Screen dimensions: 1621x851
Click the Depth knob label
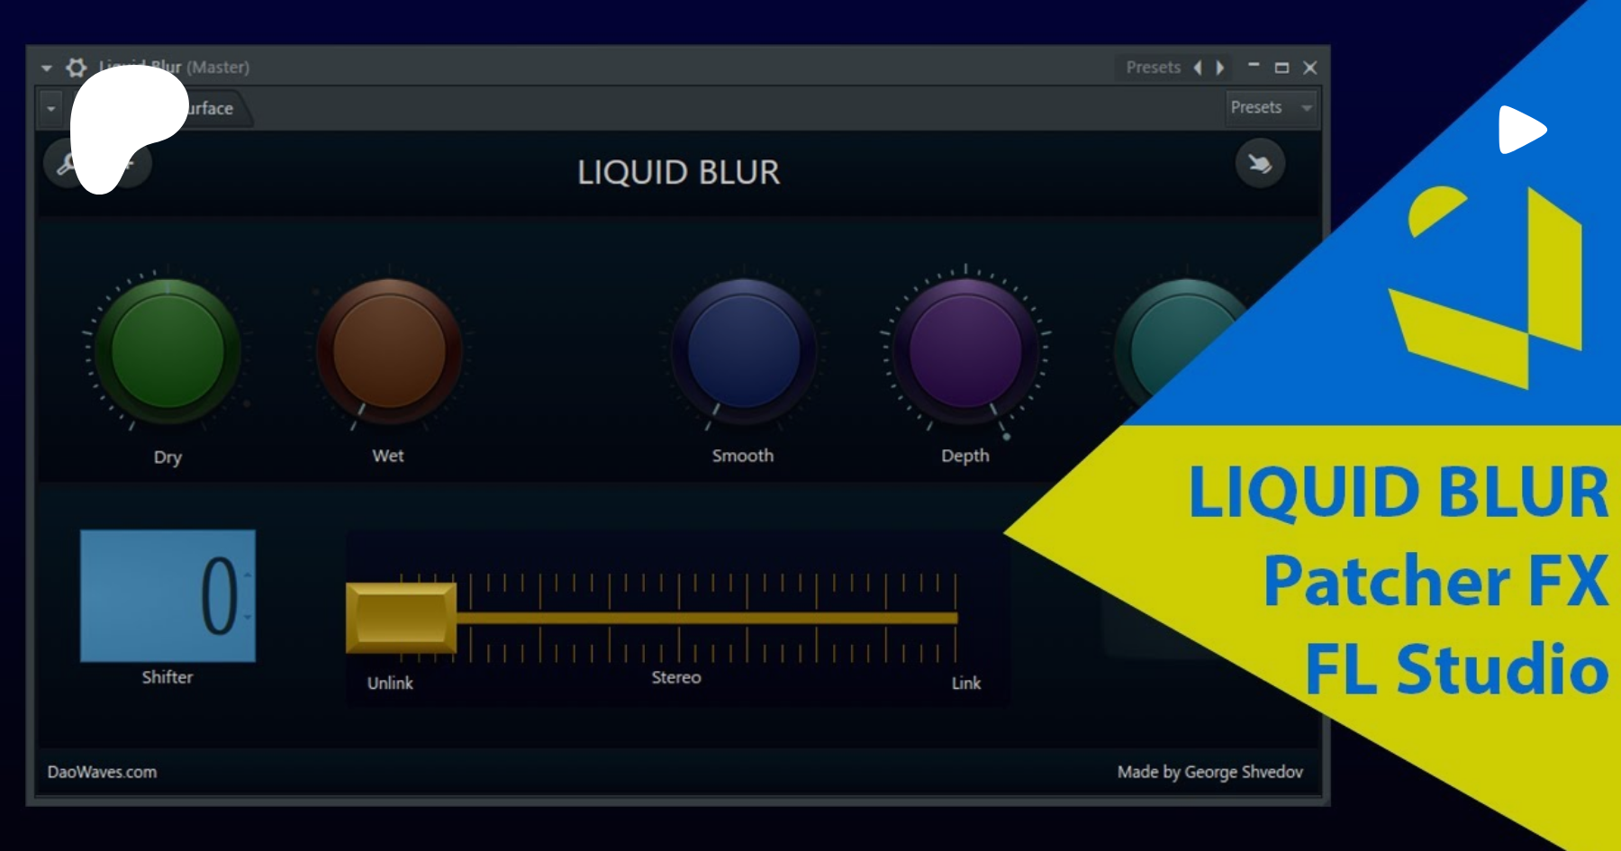(x=965, y=457)
